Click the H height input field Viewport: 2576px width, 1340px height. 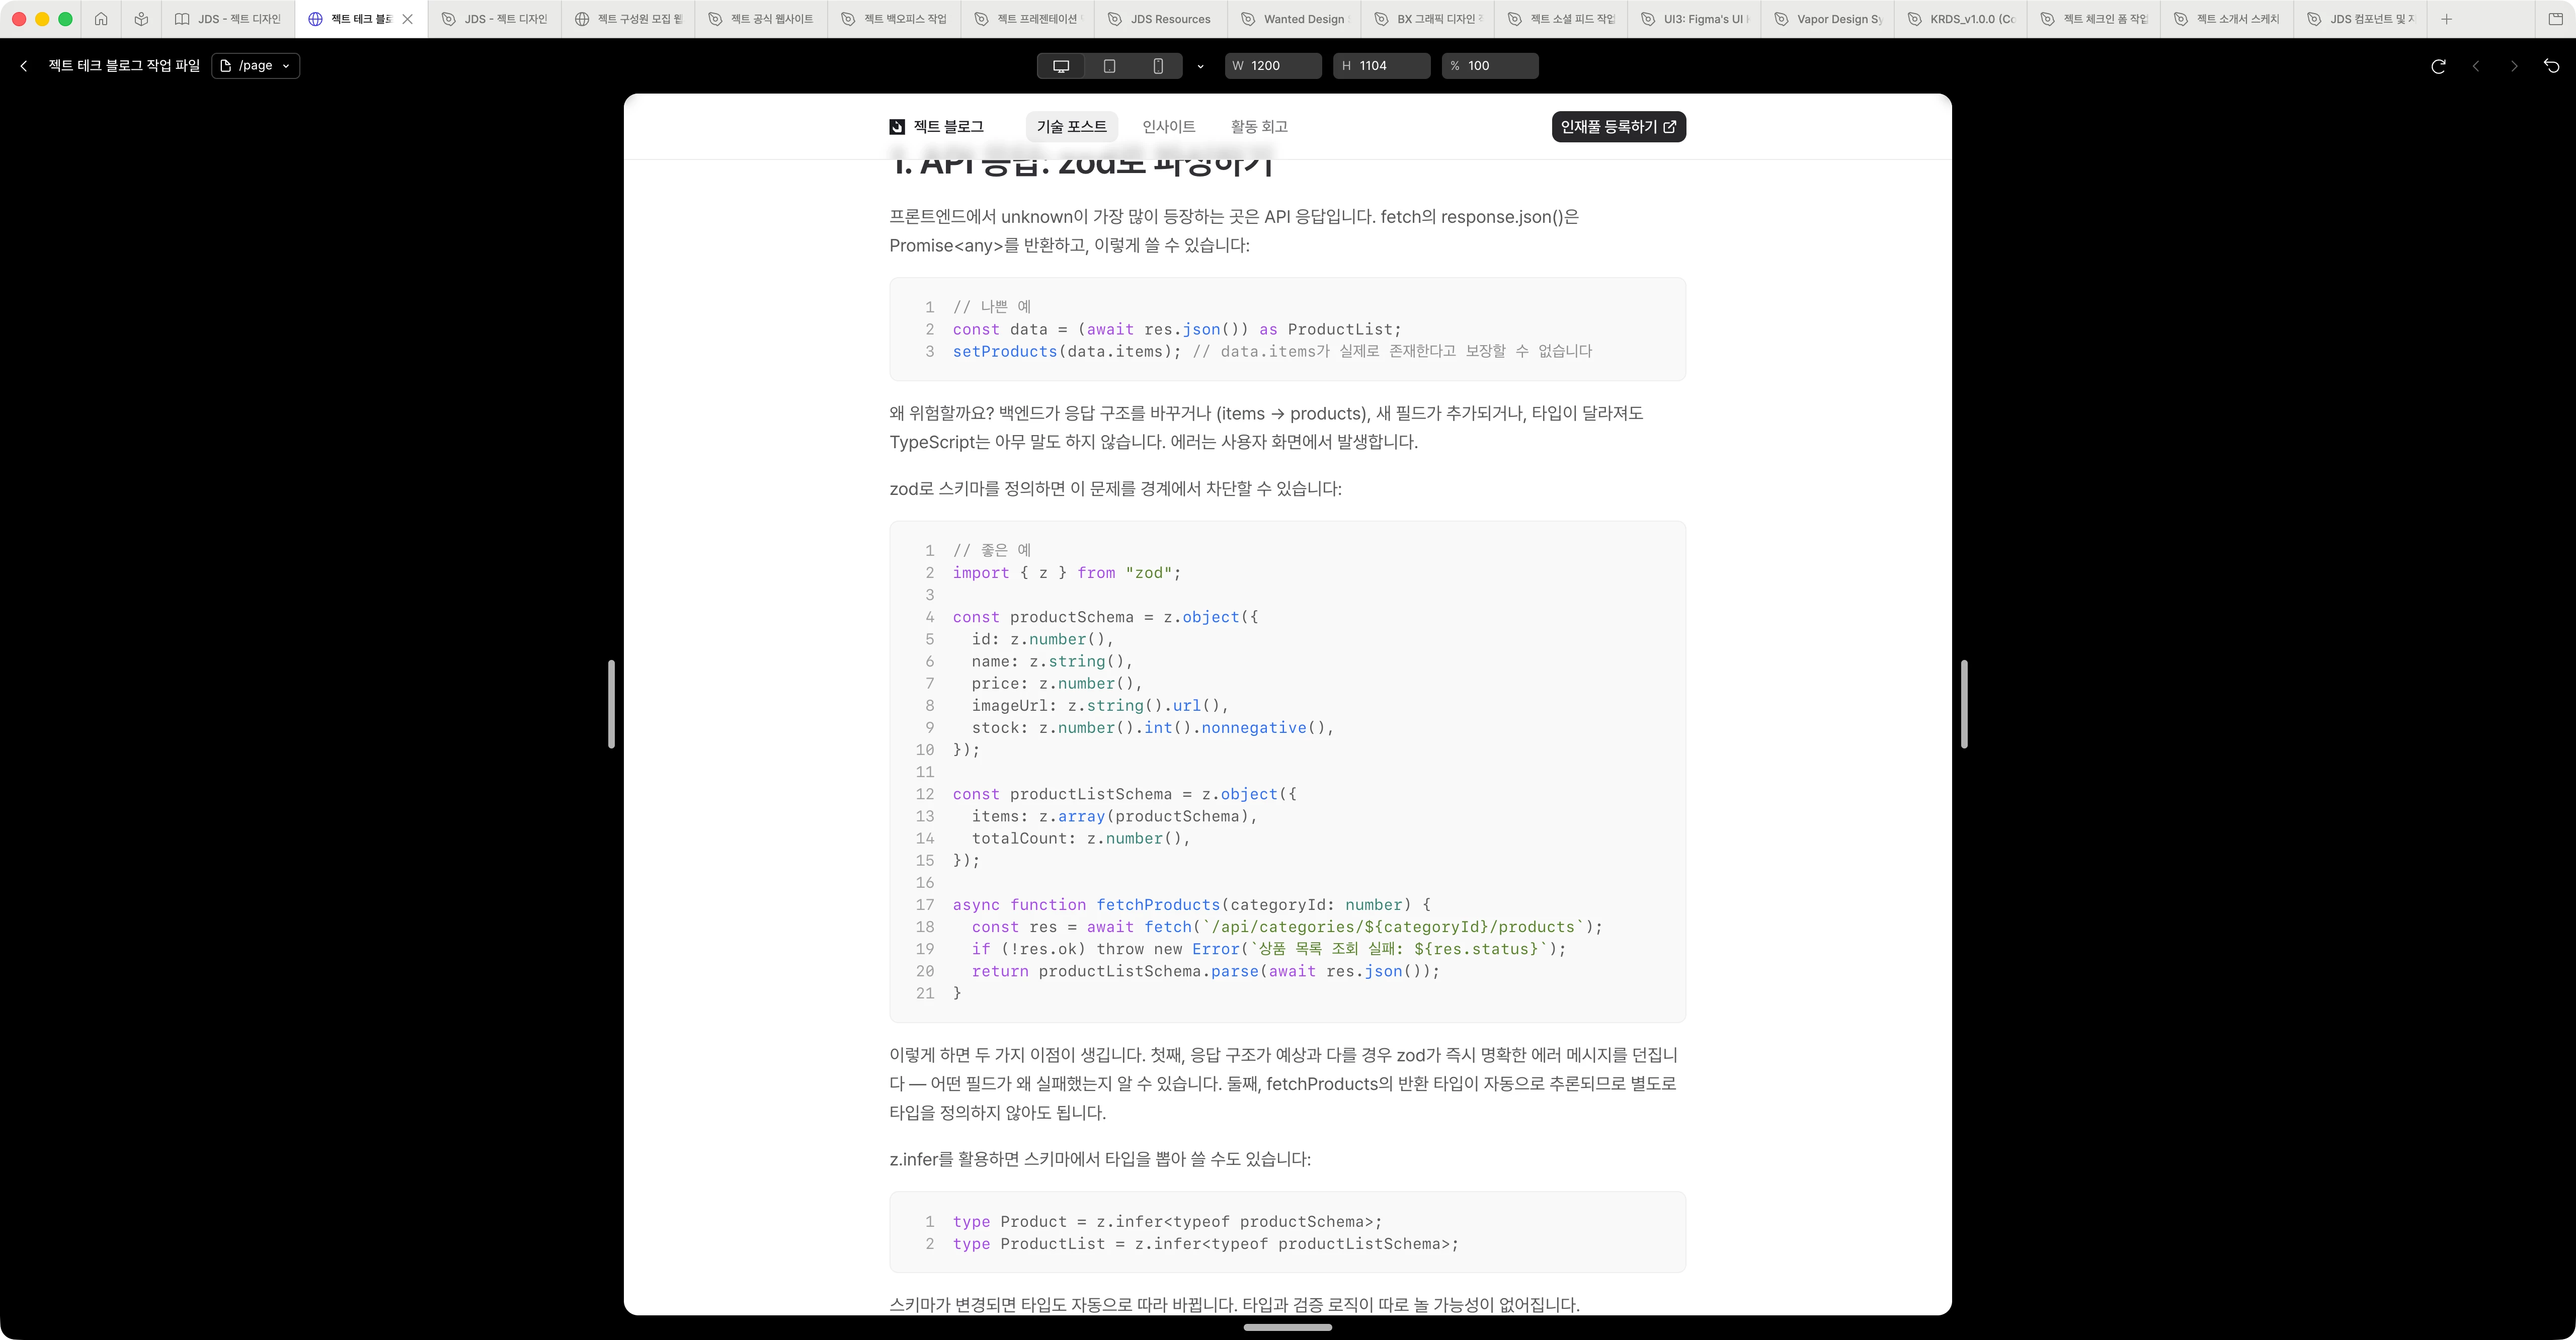coord(1381,66)
